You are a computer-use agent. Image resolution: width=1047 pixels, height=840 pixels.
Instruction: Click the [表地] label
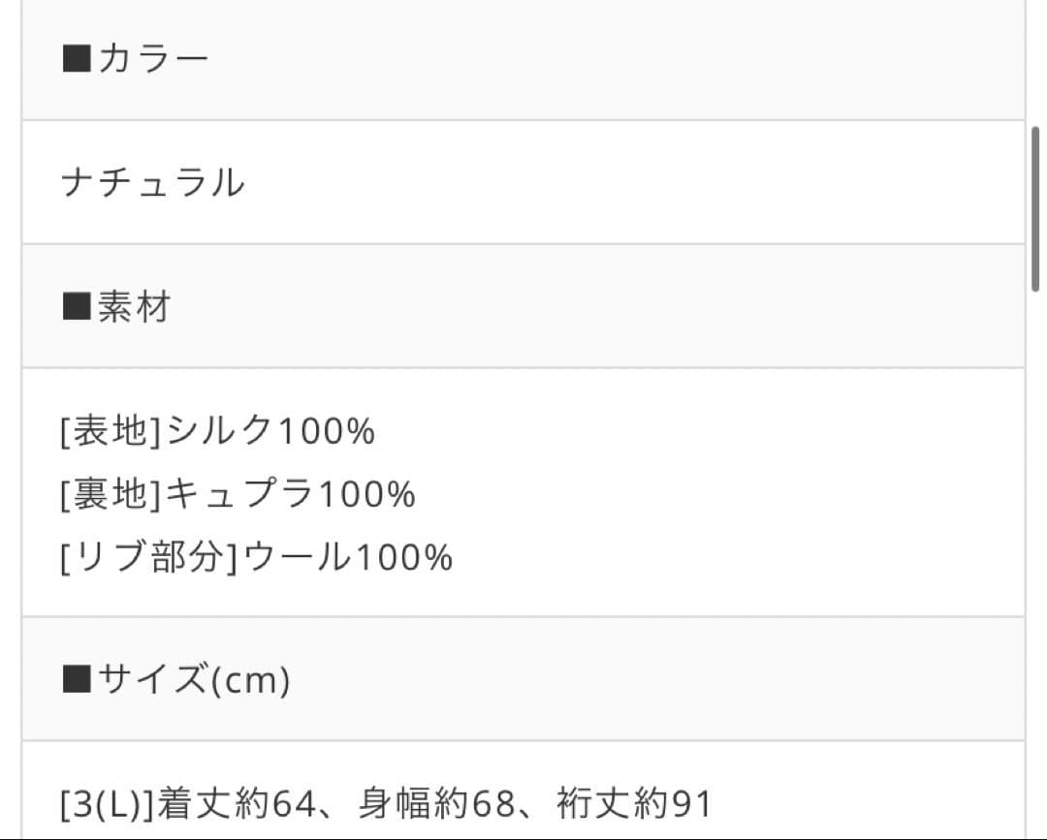pos(111,431)
